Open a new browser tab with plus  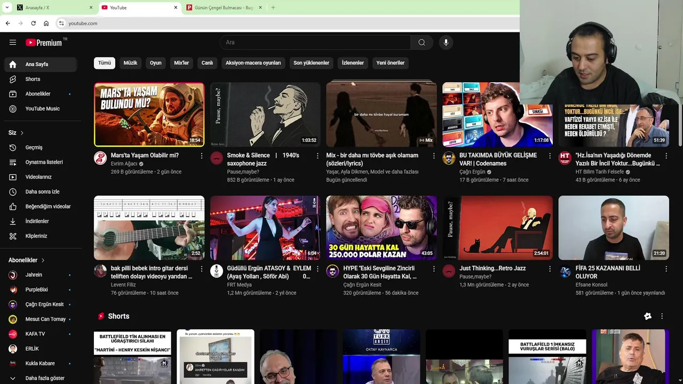click(x=273, y=7)
